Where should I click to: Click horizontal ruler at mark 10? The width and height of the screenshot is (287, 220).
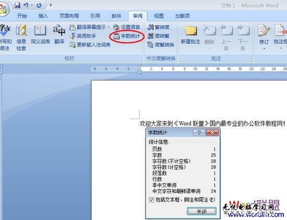[196, 69]
